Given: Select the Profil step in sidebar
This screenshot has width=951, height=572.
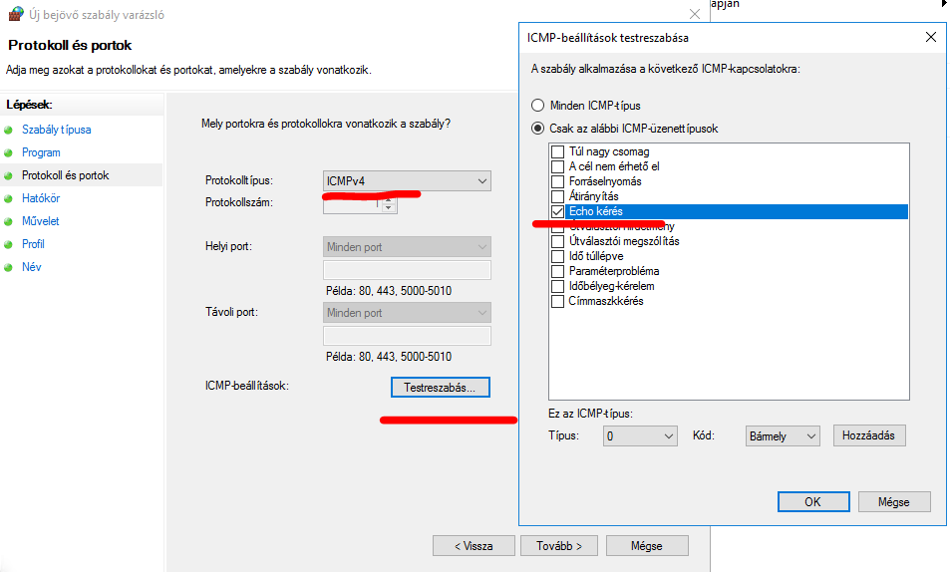Looking at the screenshot, I should (x=33, y=244).
